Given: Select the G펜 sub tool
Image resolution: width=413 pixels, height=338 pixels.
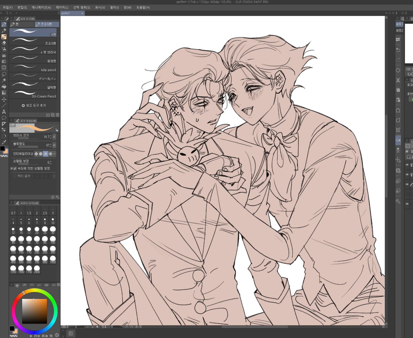Looking at the screenshot, I should pyautogui.click(x=33, y=32).
